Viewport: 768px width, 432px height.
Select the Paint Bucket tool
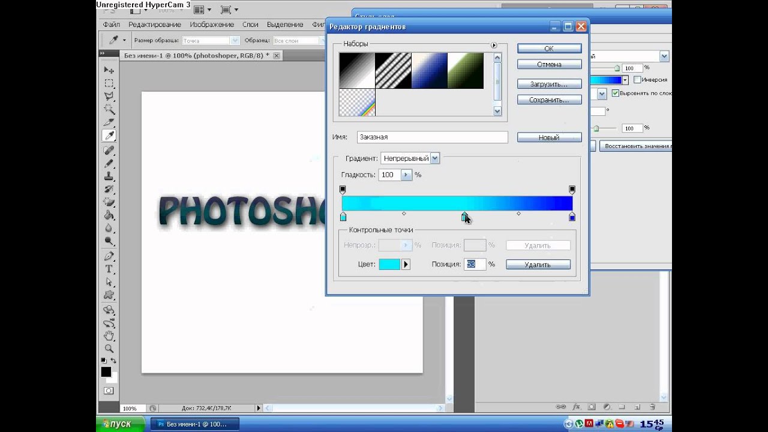tap(109, 215)
